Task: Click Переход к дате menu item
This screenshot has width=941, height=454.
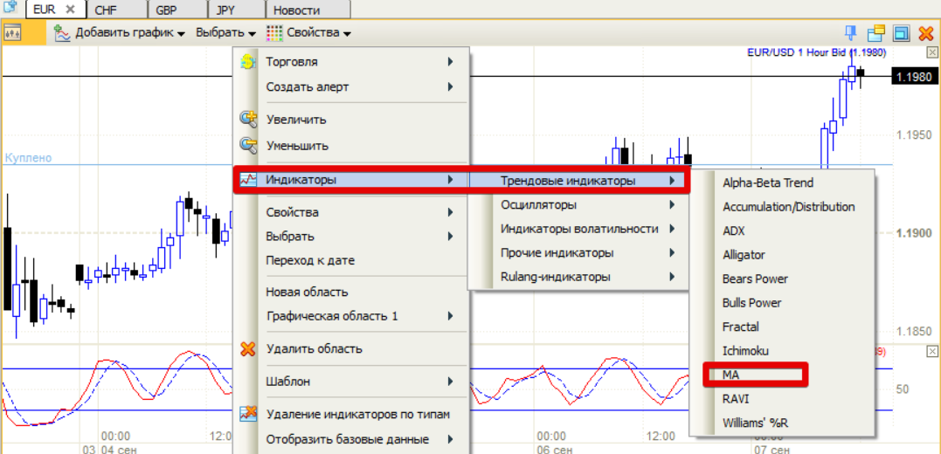Action: (x=310, y=260)
